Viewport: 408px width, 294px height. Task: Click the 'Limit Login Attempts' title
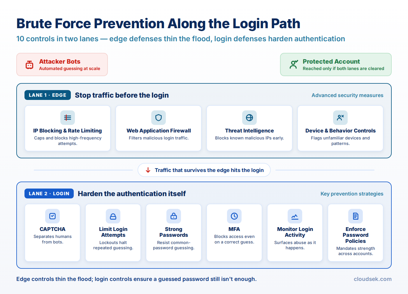click(x=113, y=232)
